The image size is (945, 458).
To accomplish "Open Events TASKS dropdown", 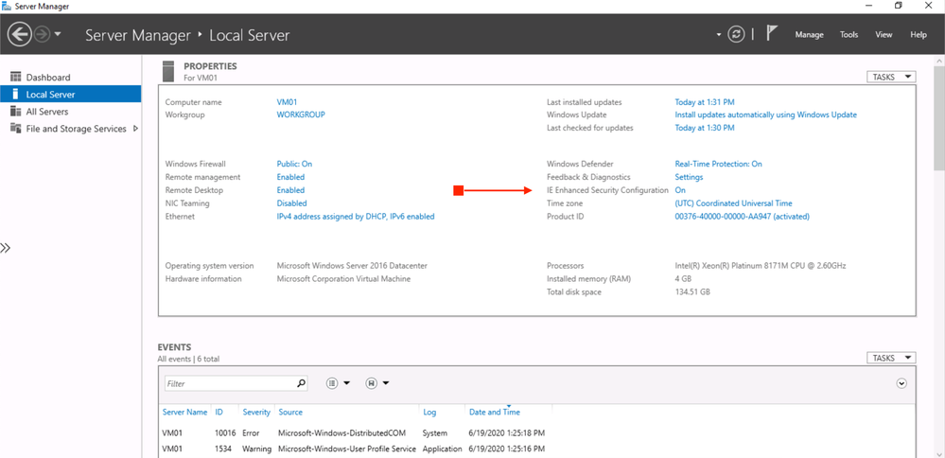I will 891,358.
